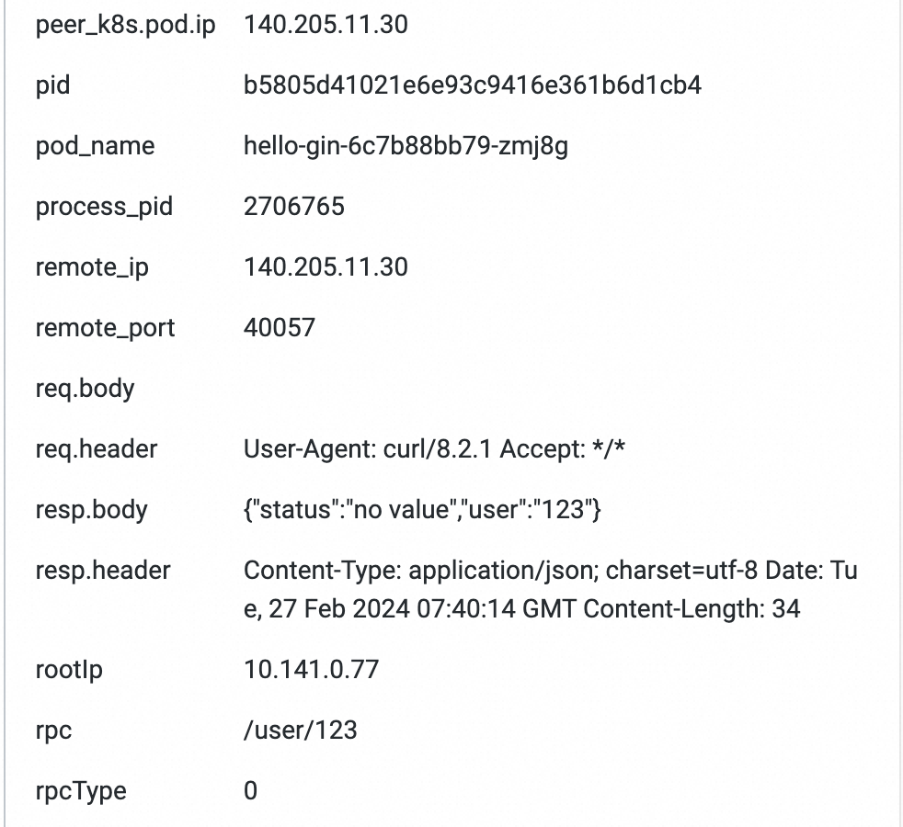
Task: Click the resp.header field label
Action: pyautogui.click(x=103, y=571)
